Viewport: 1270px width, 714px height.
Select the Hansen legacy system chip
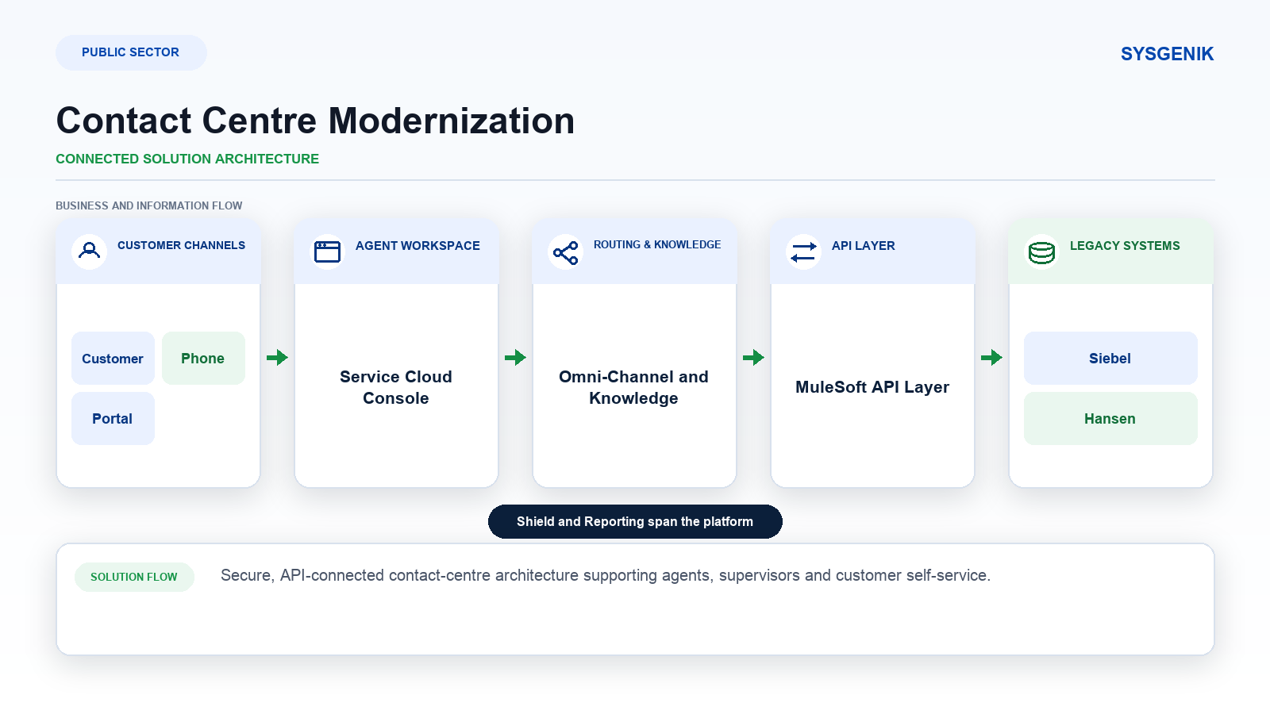coord(1110,419)
